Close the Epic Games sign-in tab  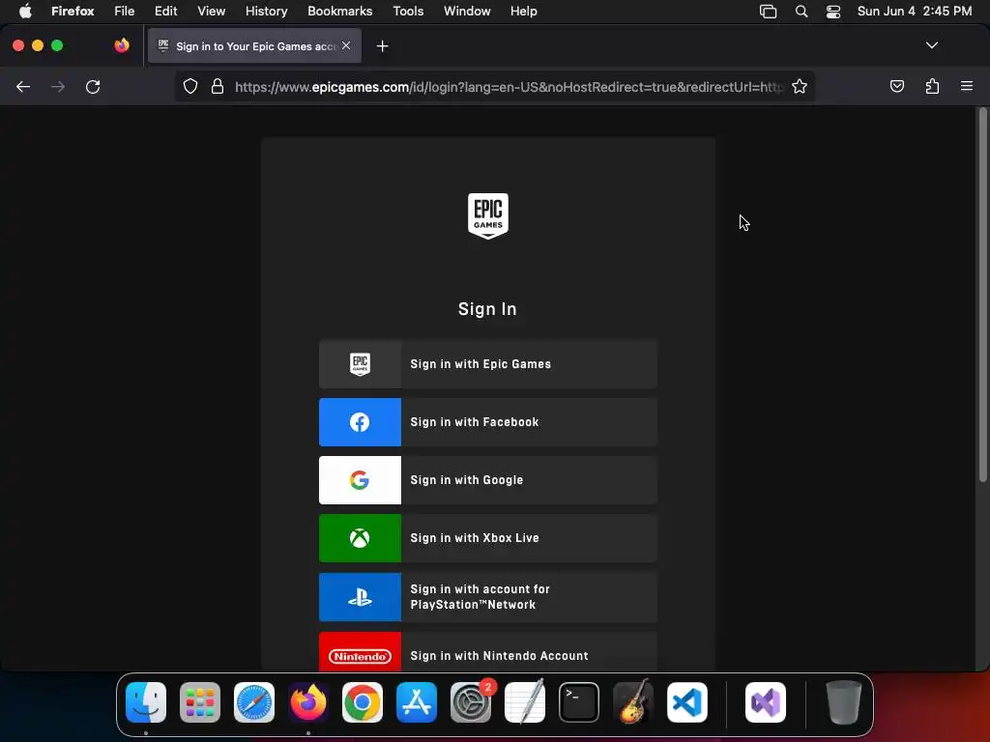346,45
